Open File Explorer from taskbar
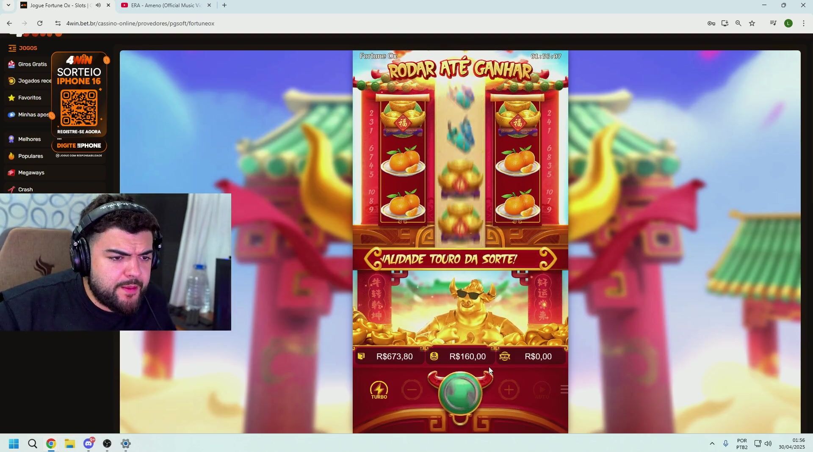This screenshot has height=452, width=813. (x=70, y=444)
